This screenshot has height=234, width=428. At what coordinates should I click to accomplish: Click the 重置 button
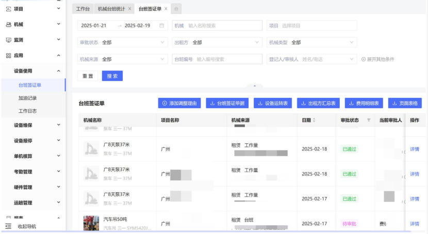coord(88,76)
